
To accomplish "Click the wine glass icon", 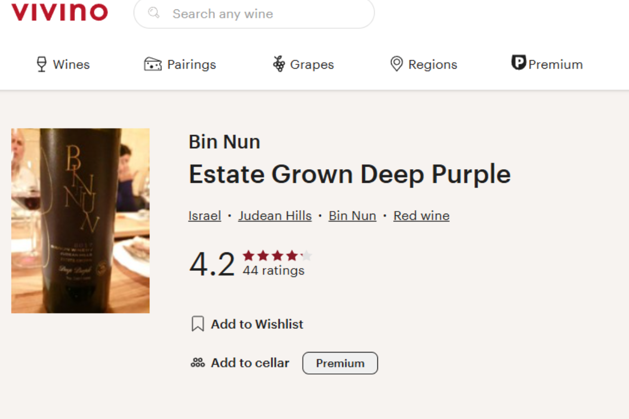I will 41,64.
